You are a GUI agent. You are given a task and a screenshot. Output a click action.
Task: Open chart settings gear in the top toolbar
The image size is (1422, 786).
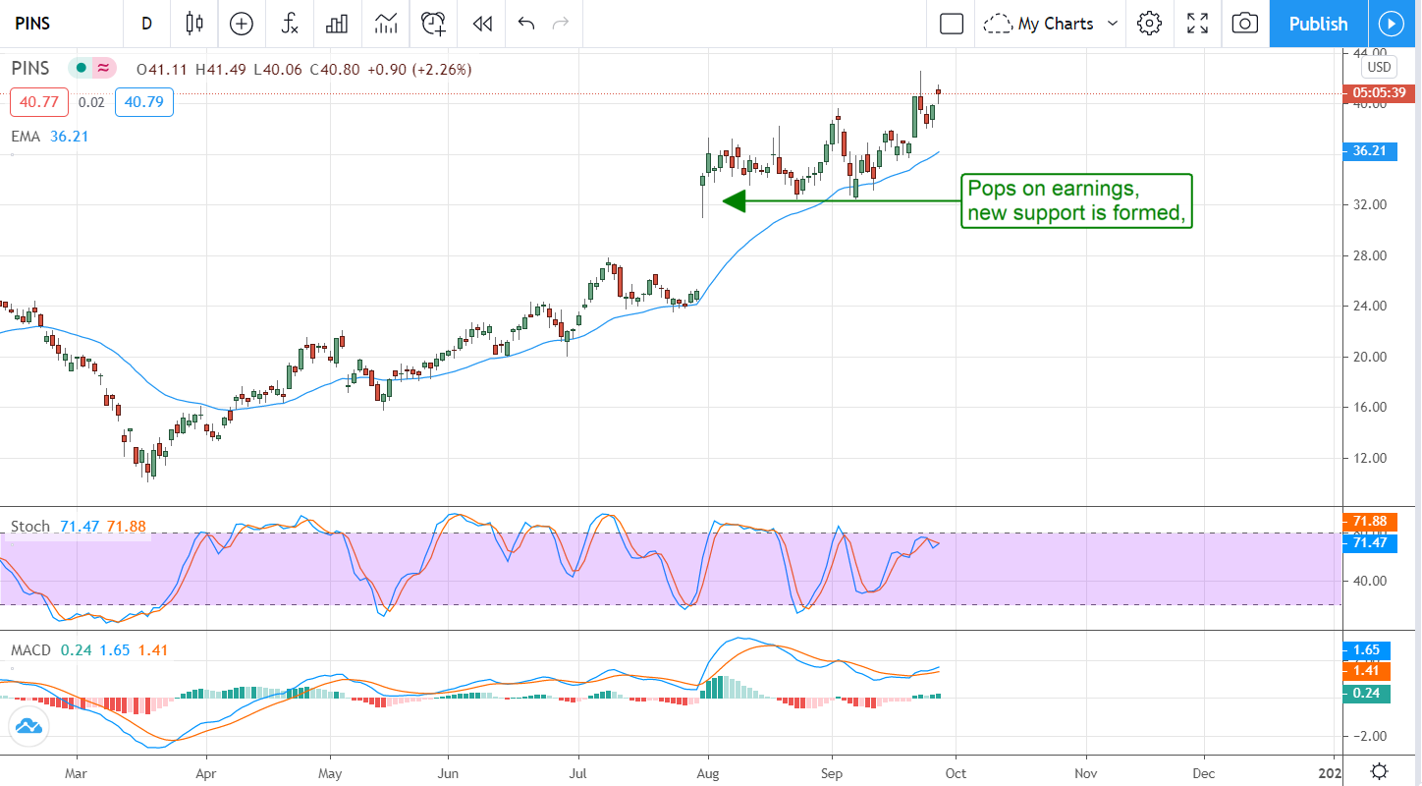[x=1149, y=24]
